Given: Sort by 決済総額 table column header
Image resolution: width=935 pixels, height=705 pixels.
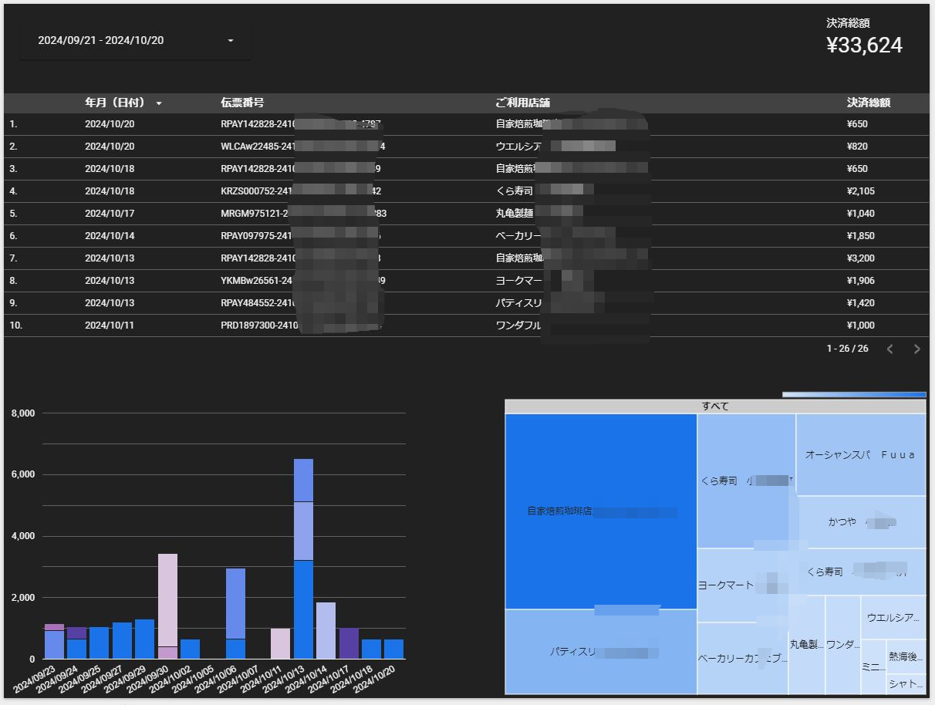Looking at the screenshot, I should point(869,103).
